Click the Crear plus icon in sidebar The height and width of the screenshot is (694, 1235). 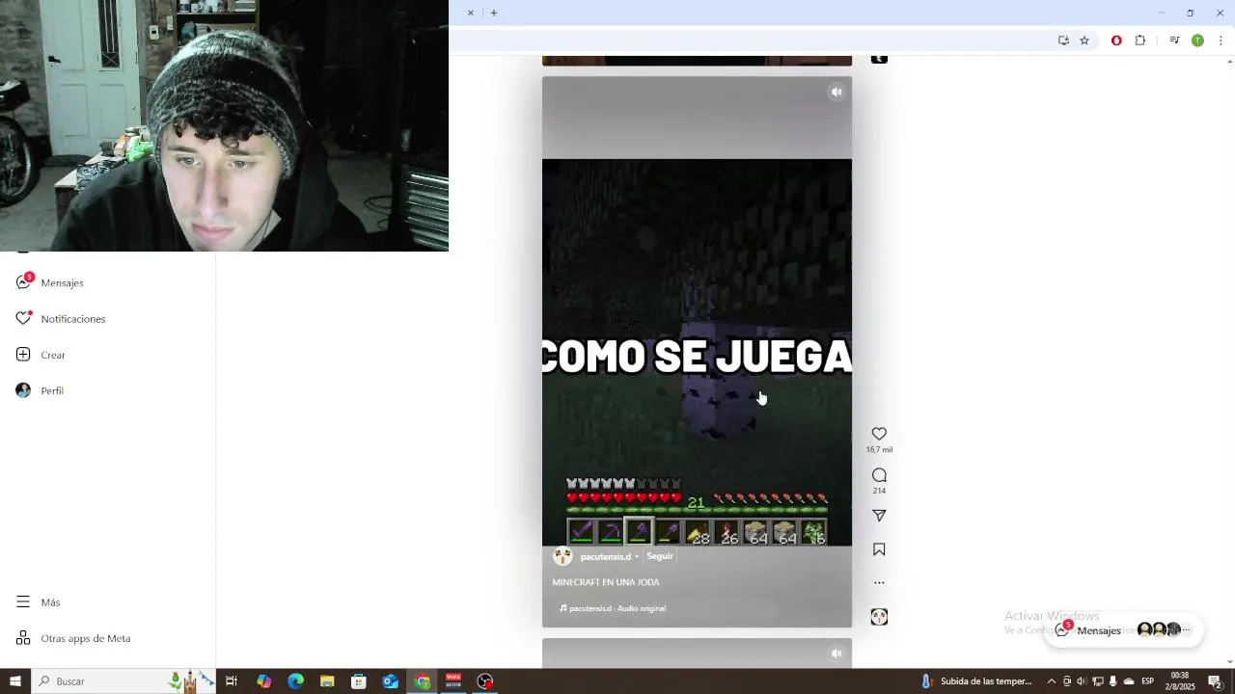23,355
